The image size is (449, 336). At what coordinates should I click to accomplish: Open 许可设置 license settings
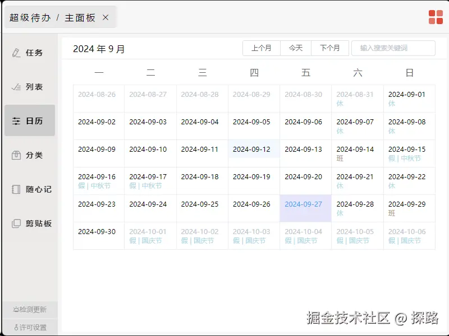click(30, 327)
